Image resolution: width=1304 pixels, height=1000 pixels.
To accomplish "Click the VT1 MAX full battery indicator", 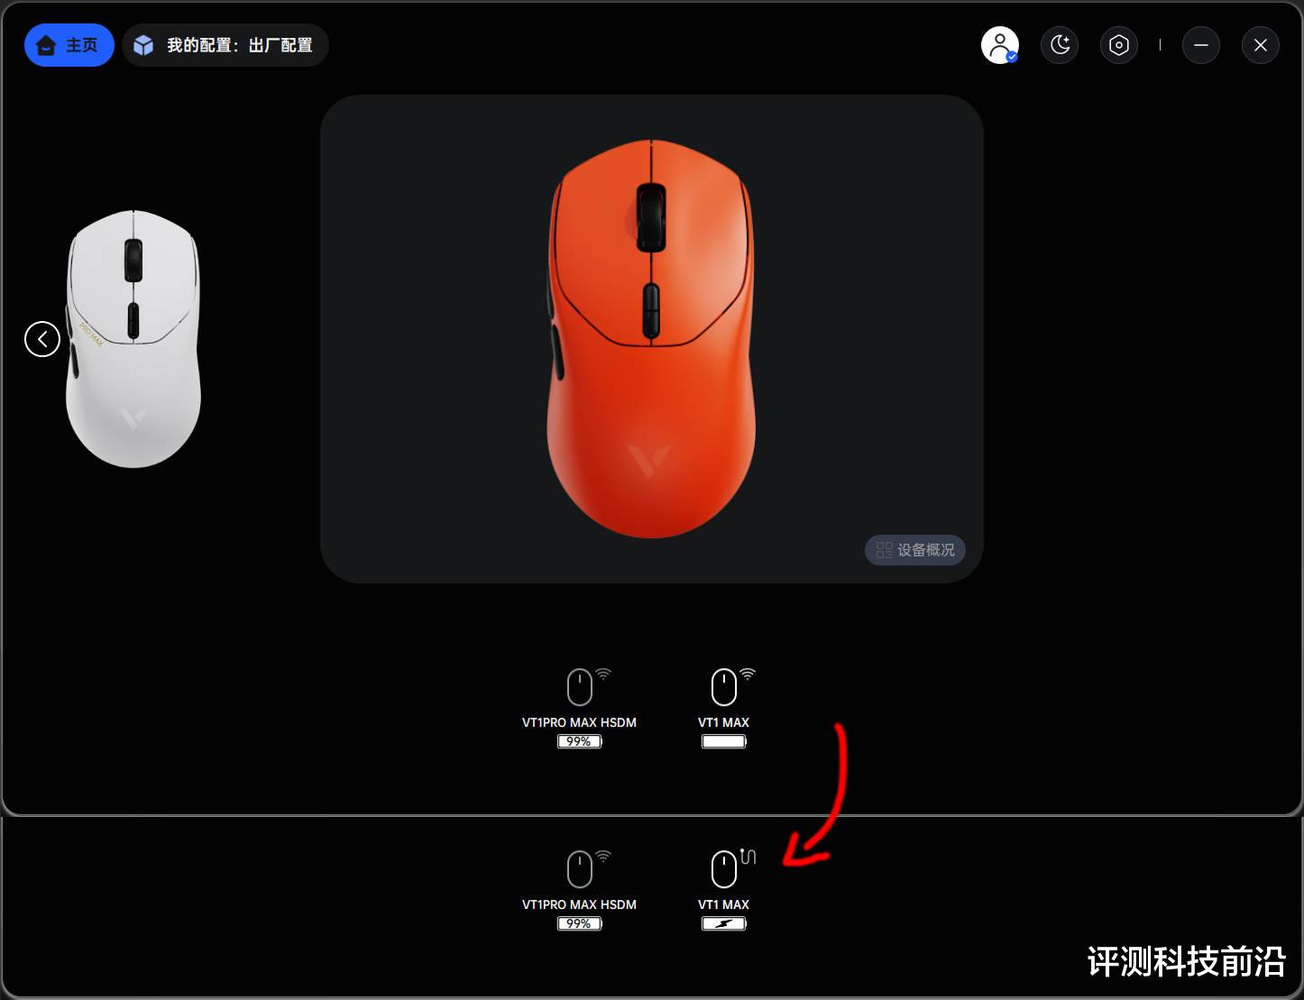I will [724, 741].
